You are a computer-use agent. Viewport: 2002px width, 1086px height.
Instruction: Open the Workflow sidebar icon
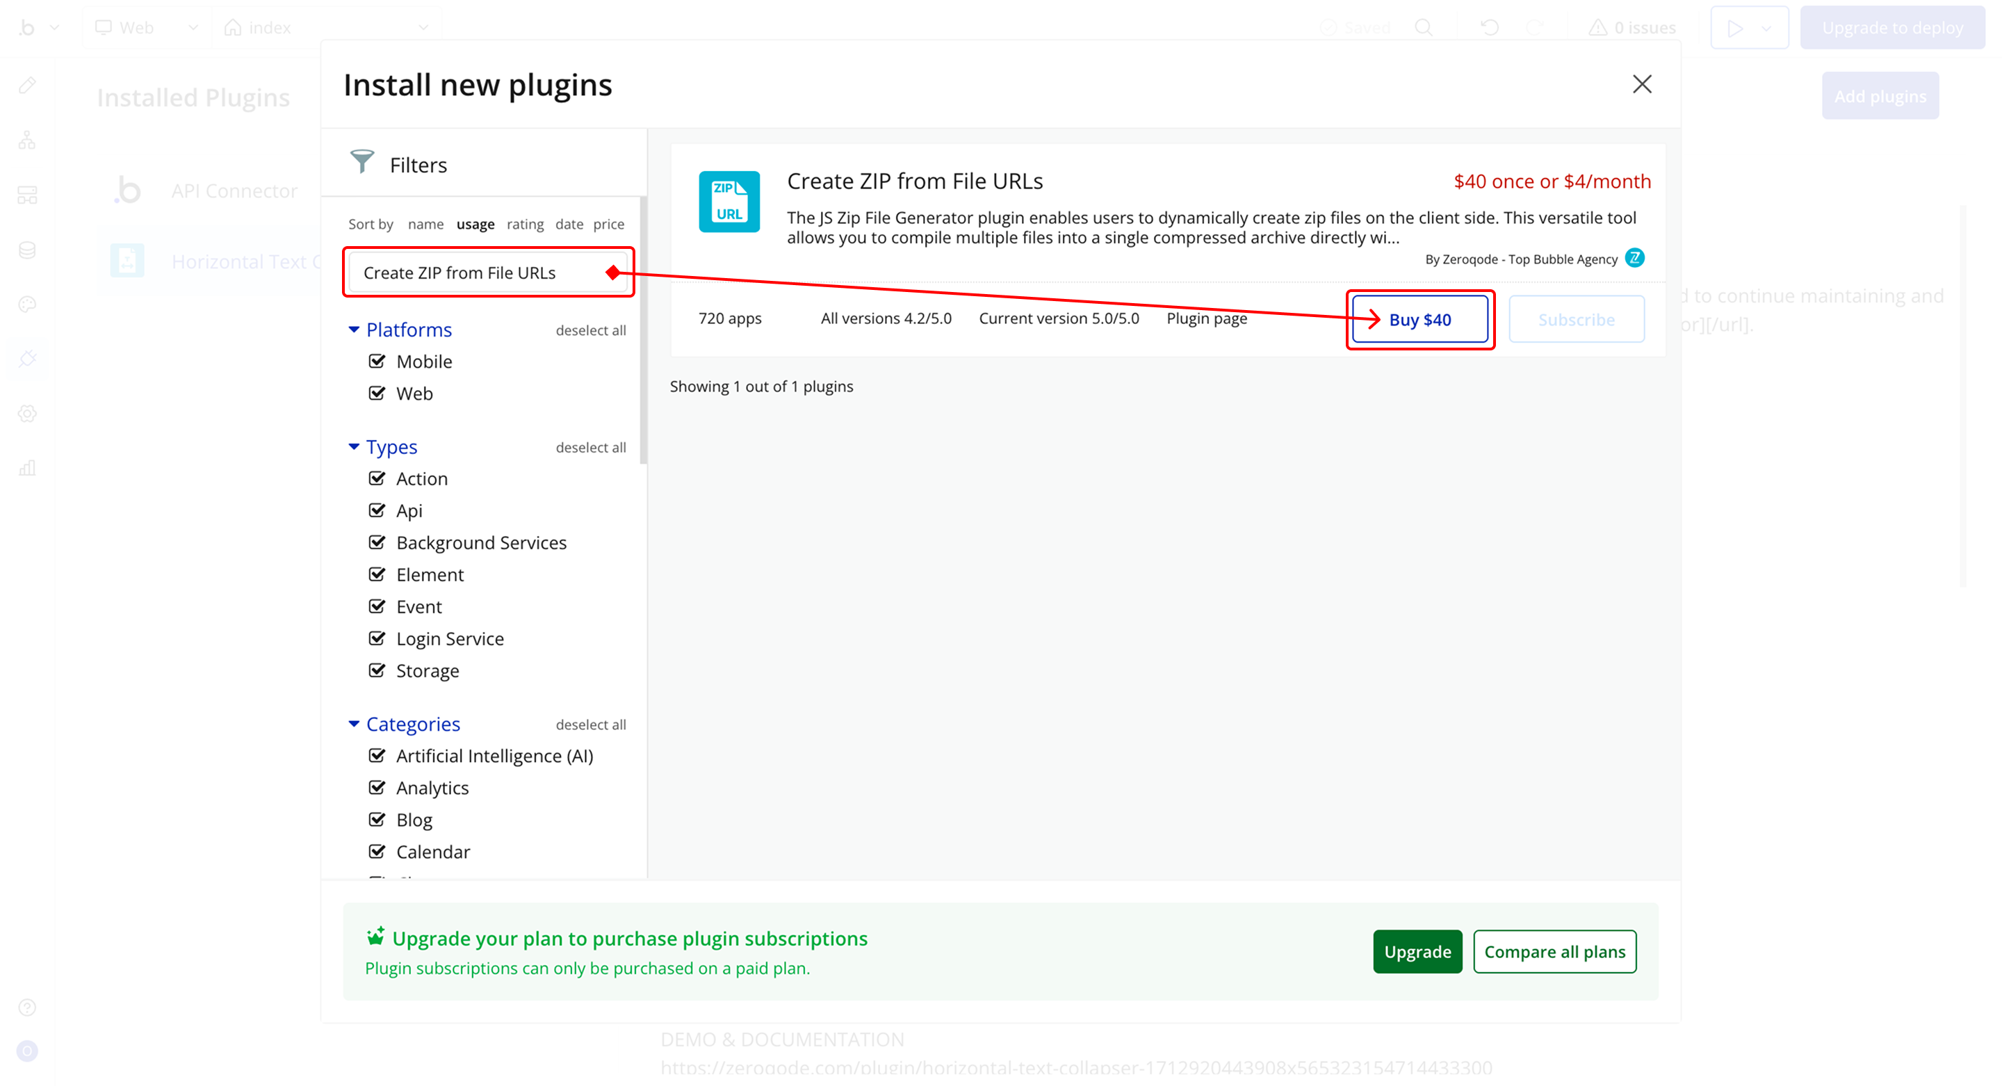pyautogui.click(x=27, y=140)
